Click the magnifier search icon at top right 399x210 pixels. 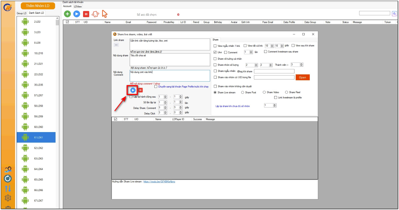pos(394,13)
